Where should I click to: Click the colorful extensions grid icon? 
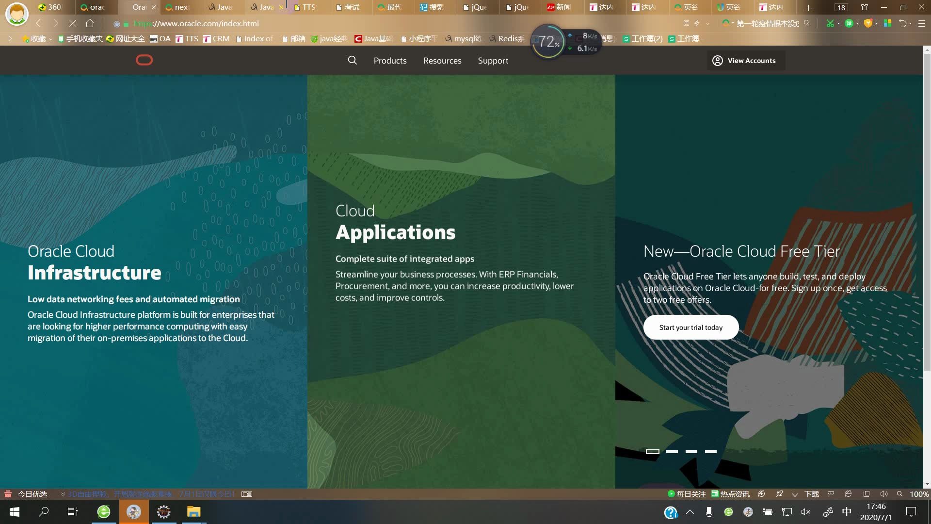pos(887,23)
